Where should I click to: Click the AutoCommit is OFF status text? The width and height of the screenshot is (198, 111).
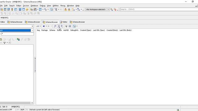(6, 110)
